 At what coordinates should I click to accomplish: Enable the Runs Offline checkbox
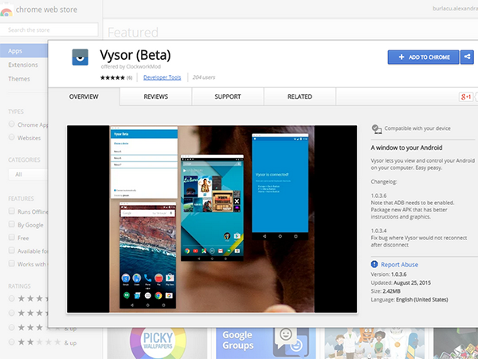[x=12, y=211]
